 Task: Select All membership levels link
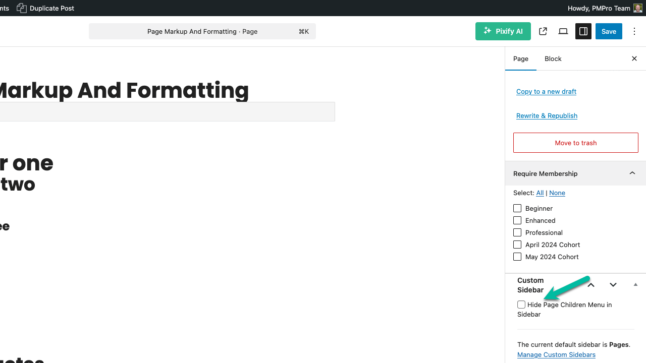pyautogui.click(x=540, y=193)
